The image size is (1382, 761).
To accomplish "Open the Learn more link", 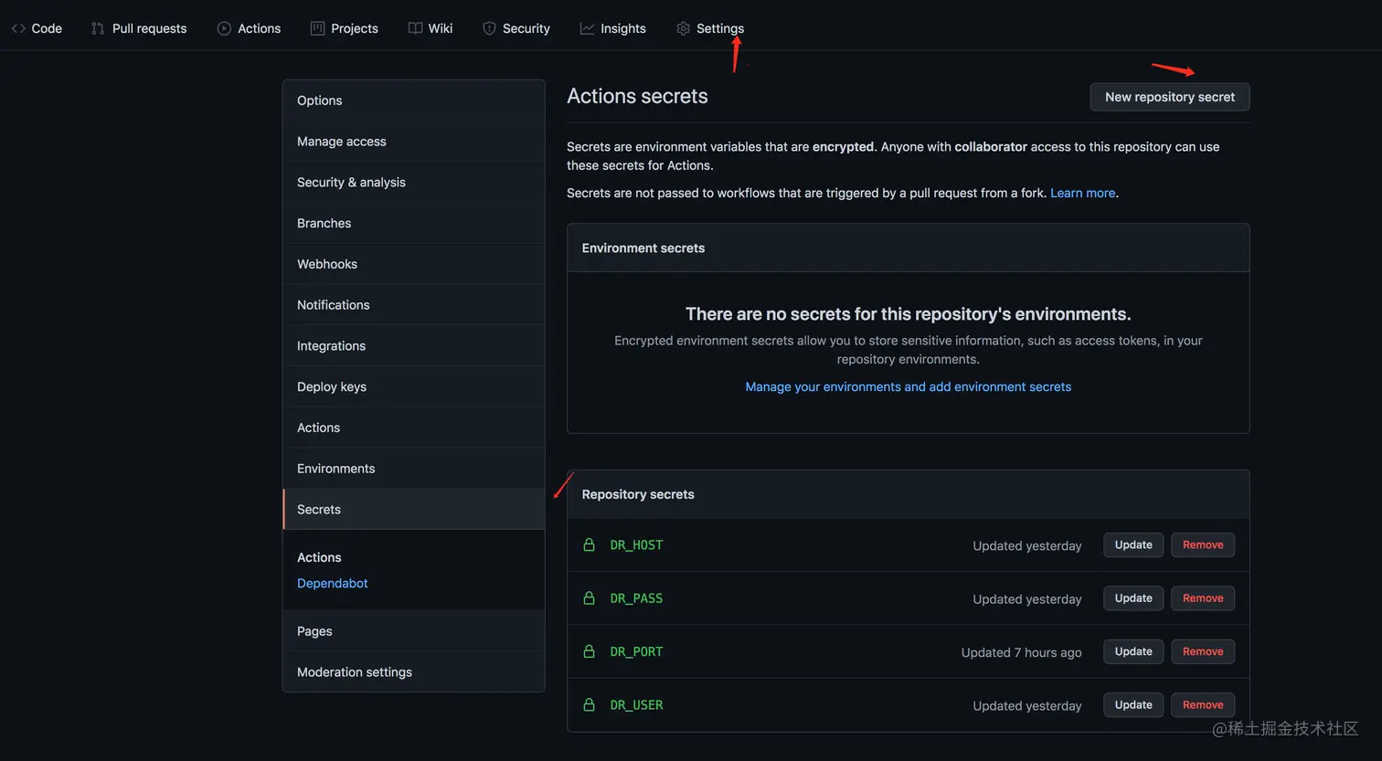I will [x=1082, y=193].
